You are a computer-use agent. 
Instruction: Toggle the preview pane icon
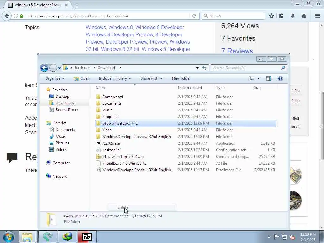269,78
